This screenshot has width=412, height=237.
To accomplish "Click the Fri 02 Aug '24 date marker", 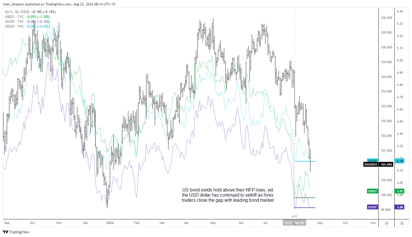I will tap(294, 223).
